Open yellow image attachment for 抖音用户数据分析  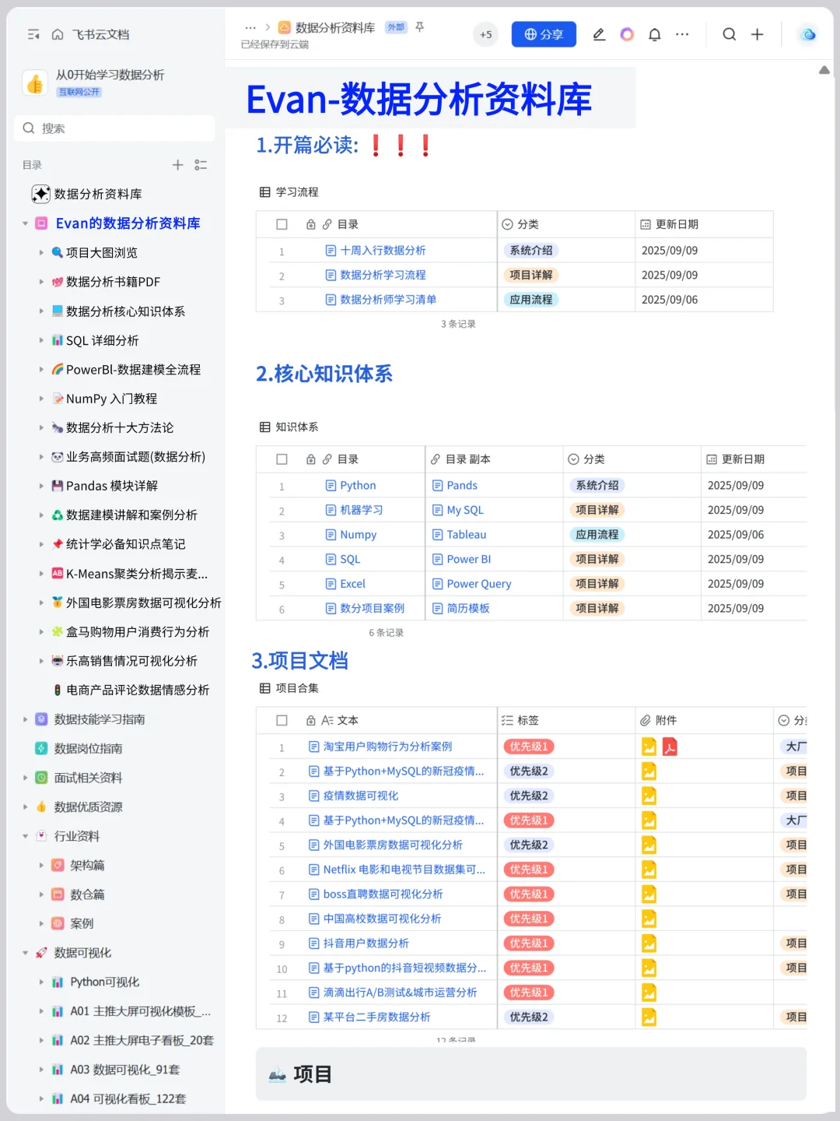649,944
